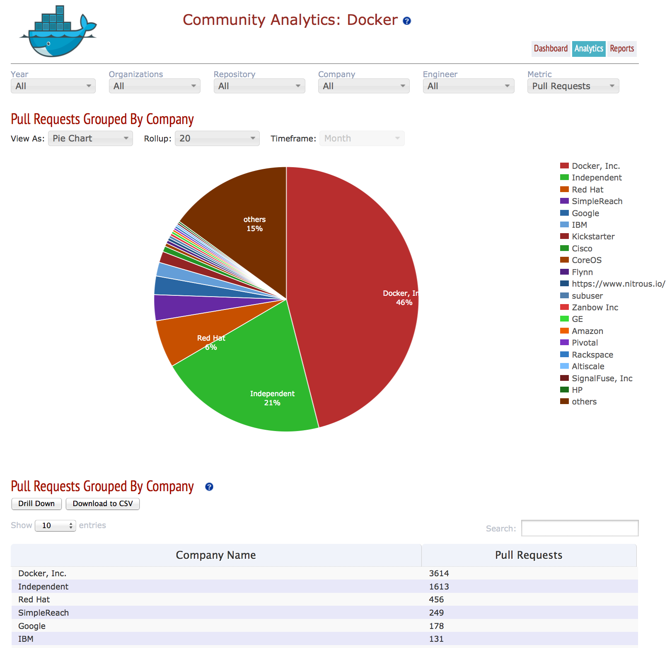Click Cisco legend entry
The height and width of the screenshot is (648, 672).
576,248
